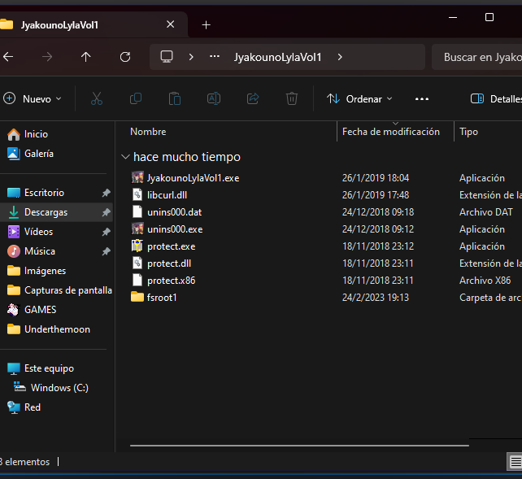Screen dimensions: 522x479
Task: Go up one folder level arrow
Action: [86, 57]
